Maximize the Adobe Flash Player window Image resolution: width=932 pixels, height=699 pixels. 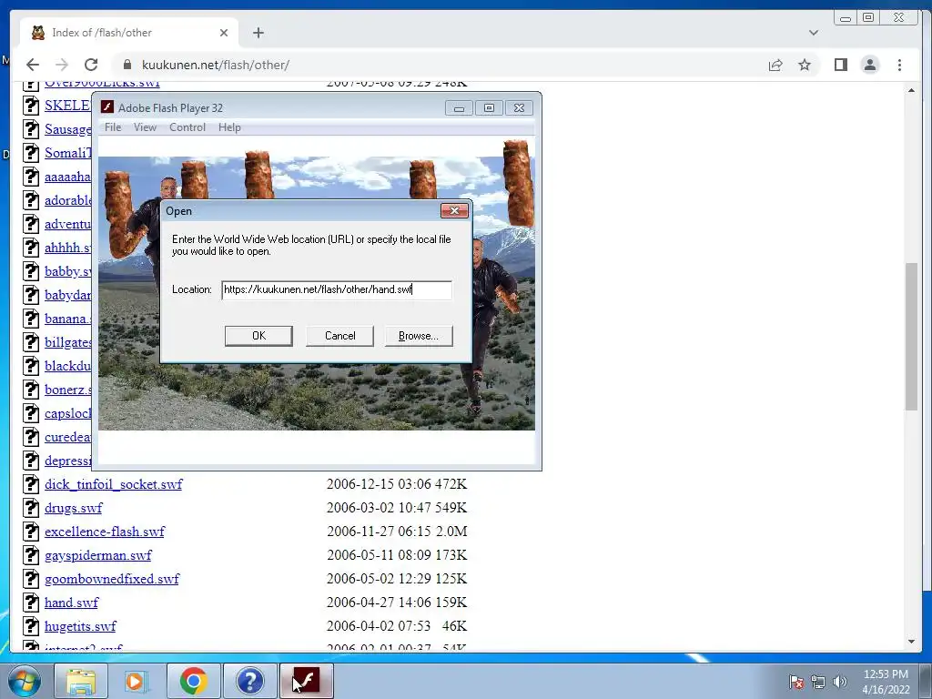[489, 108]
